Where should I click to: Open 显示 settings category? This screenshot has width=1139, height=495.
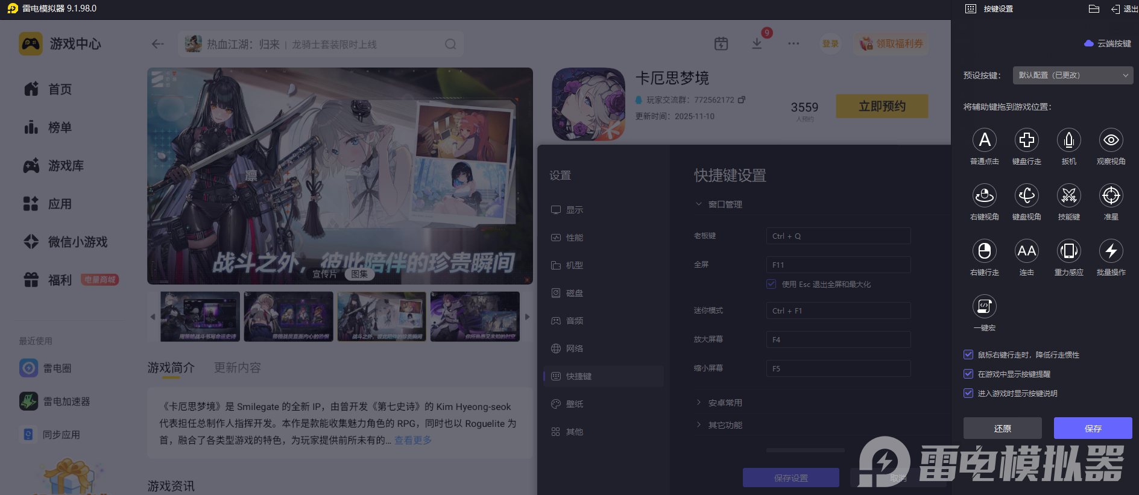pos(604,210)
